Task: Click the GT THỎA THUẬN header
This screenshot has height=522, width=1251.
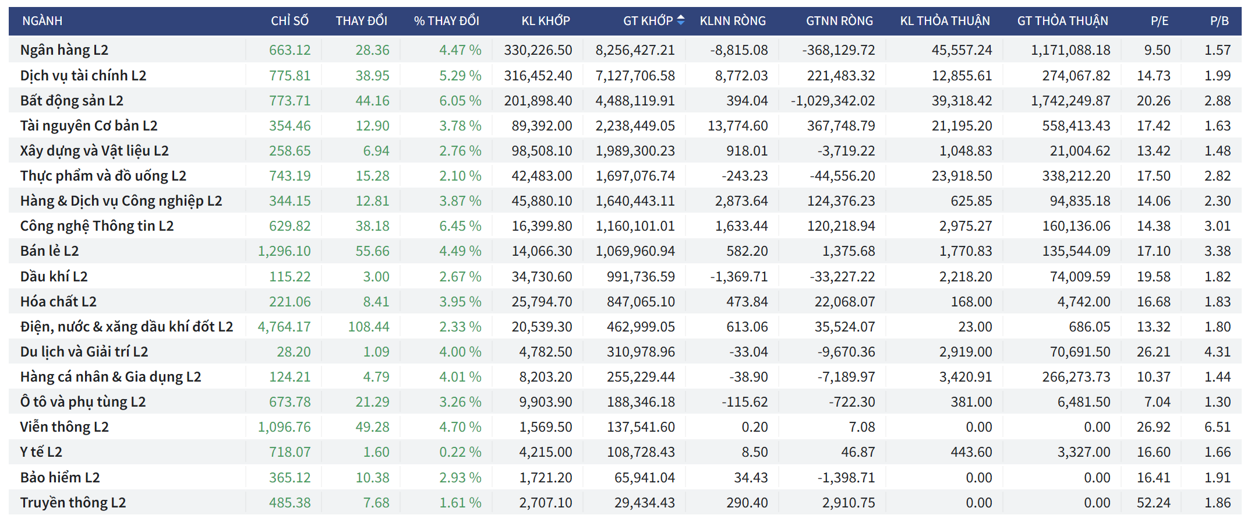Action: click(1062, 21)
